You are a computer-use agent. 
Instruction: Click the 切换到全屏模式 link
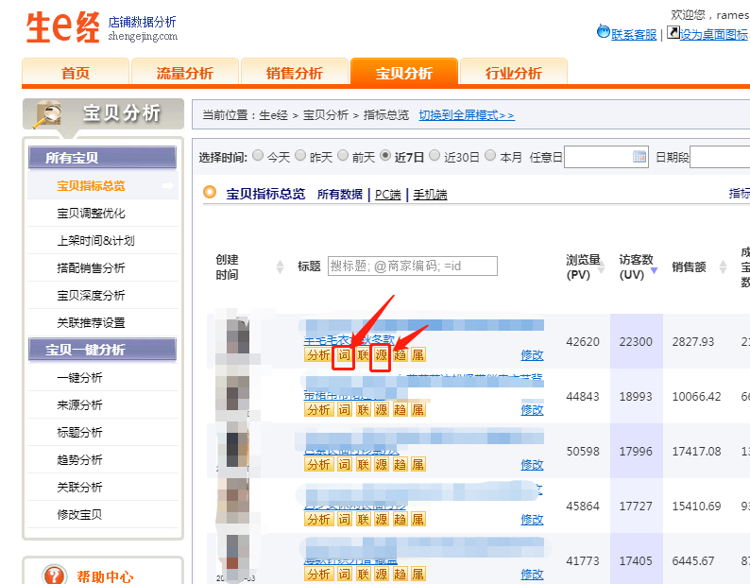[x=467, y=115]
